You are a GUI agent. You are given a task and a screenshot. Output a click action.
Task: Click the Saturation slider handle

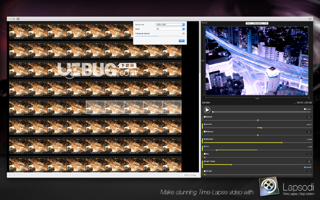(282, 142)
